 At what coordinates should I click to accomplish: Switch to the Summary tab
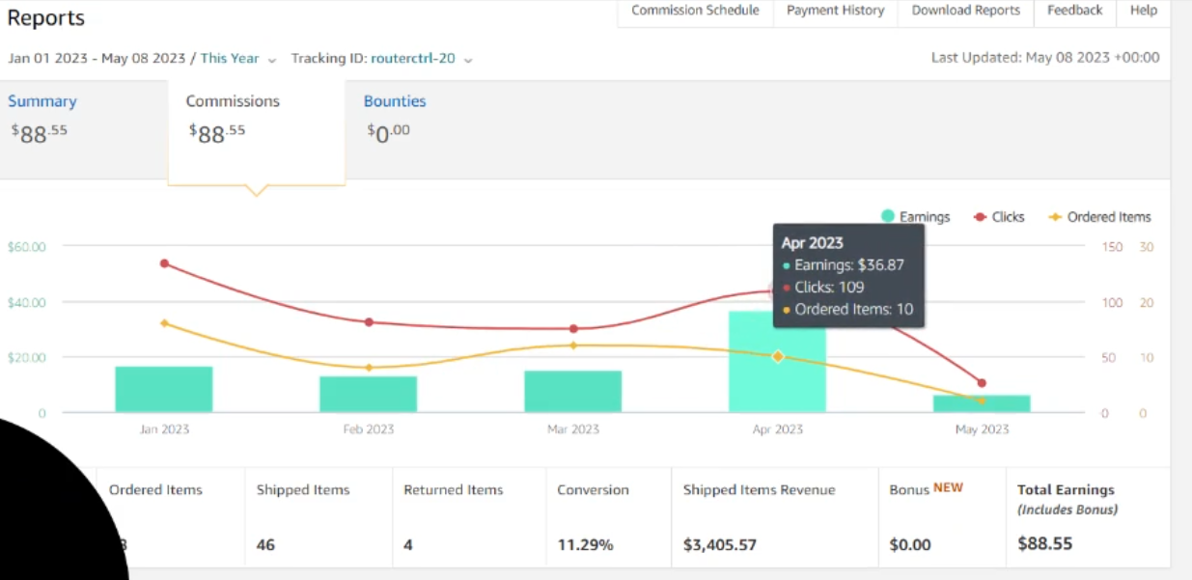[42, 101]
